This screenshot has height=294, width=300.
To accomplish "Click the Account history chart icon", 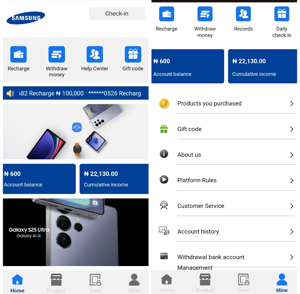I will point(164,231).
